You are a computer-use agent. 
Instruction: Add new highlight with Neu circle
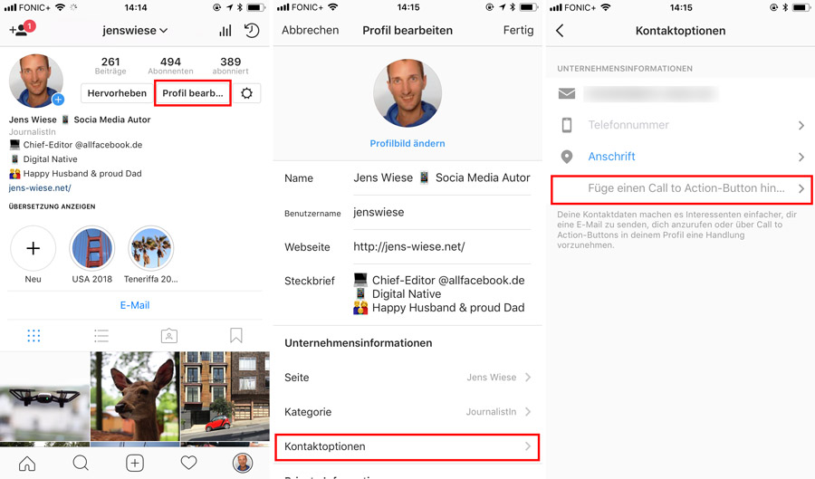pyautogui.click(x=33, y=248)
